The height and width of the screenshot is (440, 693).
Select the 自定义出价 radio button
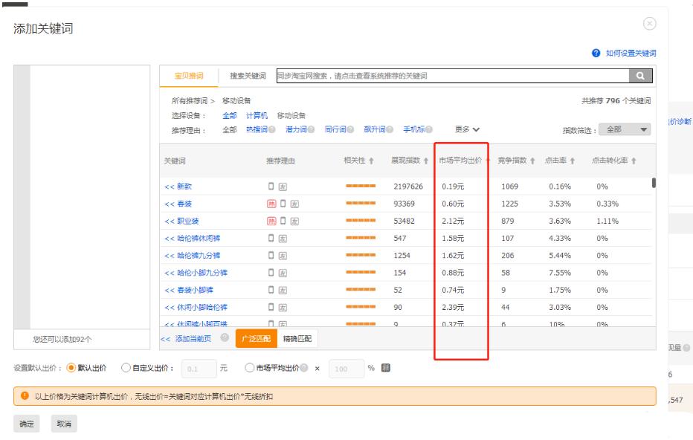[x=125, y=368]
